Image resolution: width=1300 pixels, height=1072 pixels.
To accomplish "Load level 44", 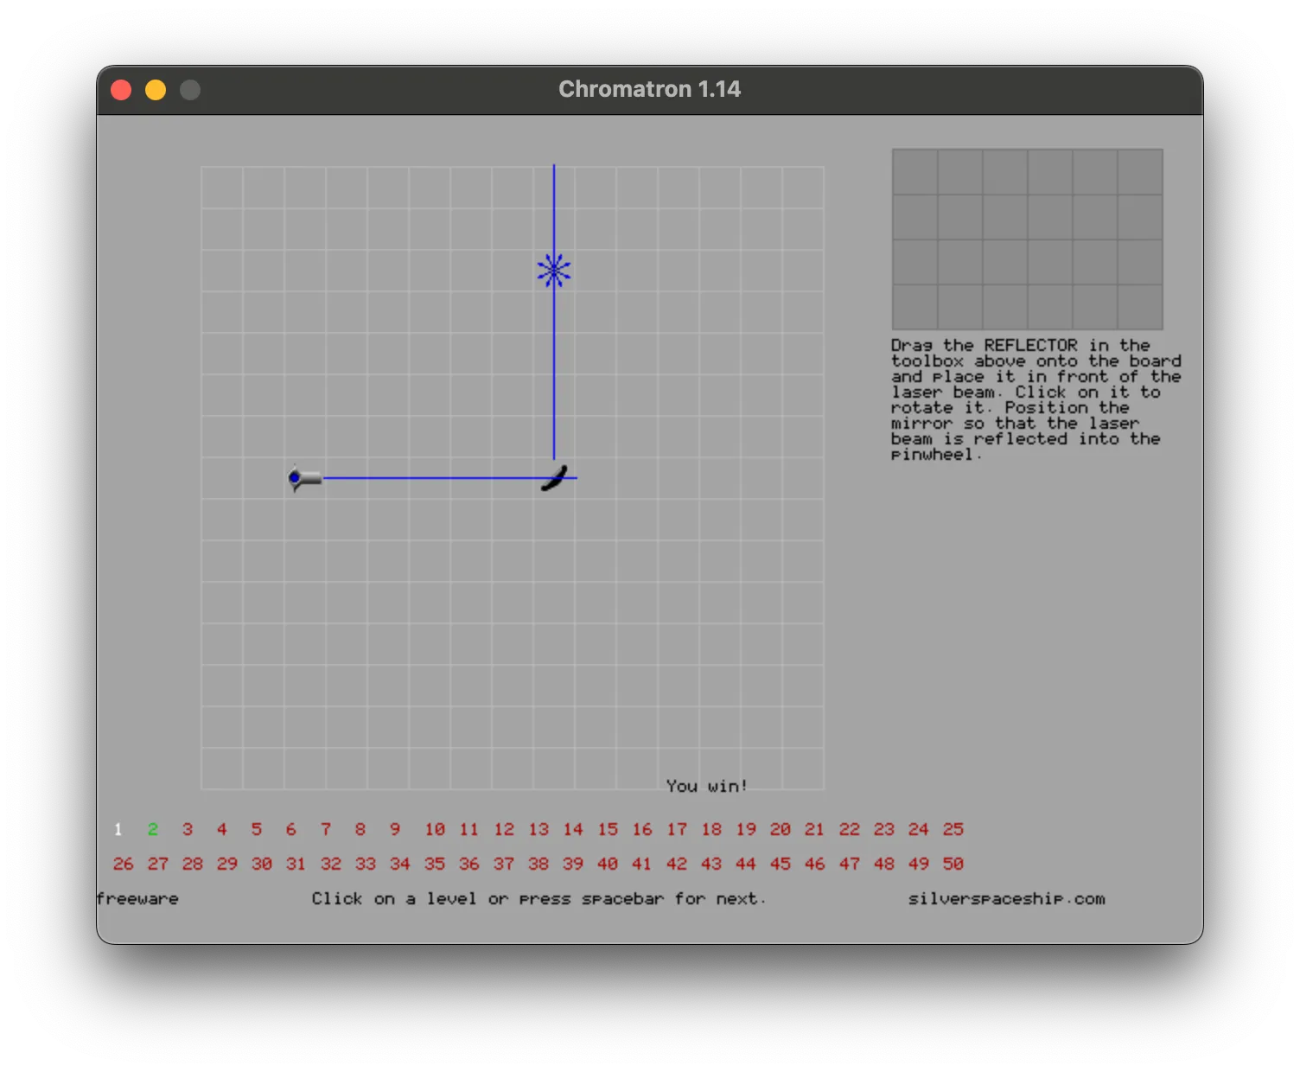I will (745, 865).
